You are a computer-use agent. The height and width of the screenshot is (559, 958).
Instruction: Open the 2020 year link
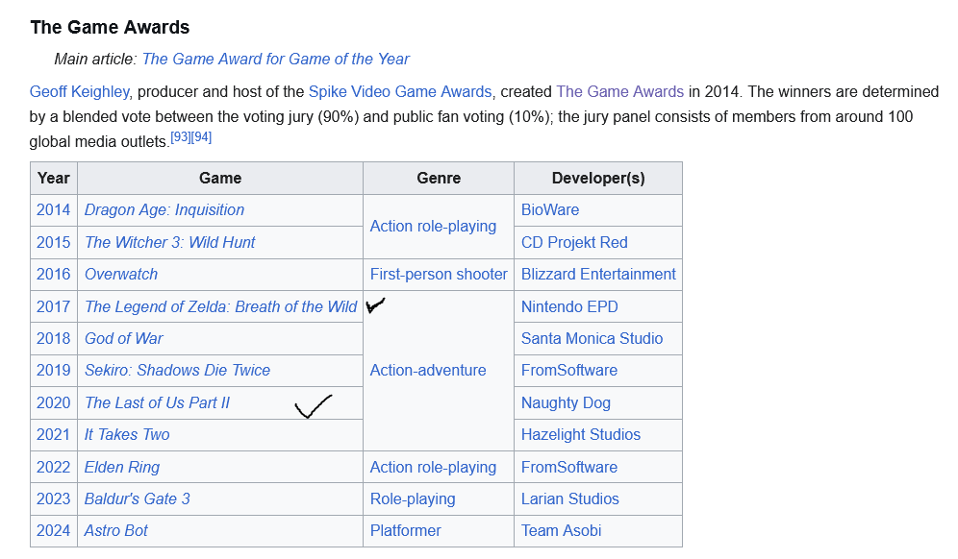[x=53, y=402]
